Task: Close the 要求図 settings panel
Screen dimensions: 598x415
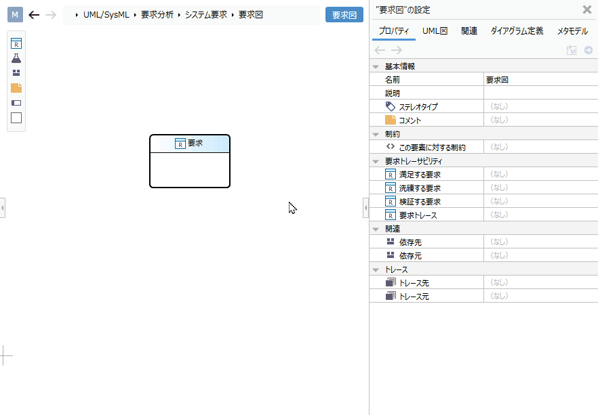Action: (x=587, y=9)
